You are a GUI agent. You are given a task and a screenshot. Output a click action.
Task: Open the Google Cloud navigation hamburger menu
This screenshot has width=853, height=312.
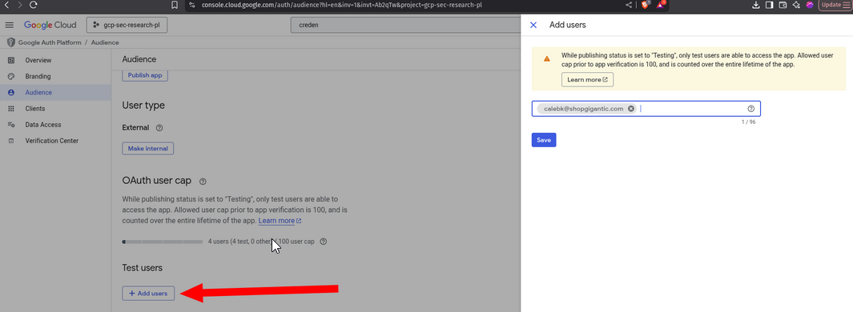10,25
